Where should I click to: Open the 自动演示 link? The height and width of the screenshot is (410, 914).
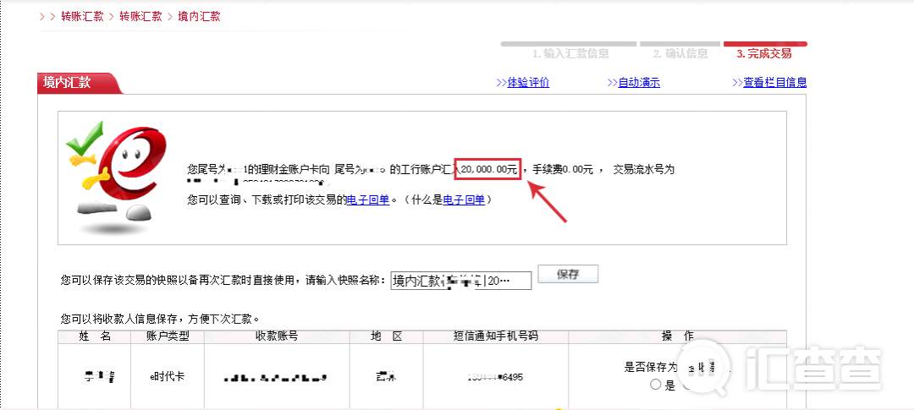(639, 83)
